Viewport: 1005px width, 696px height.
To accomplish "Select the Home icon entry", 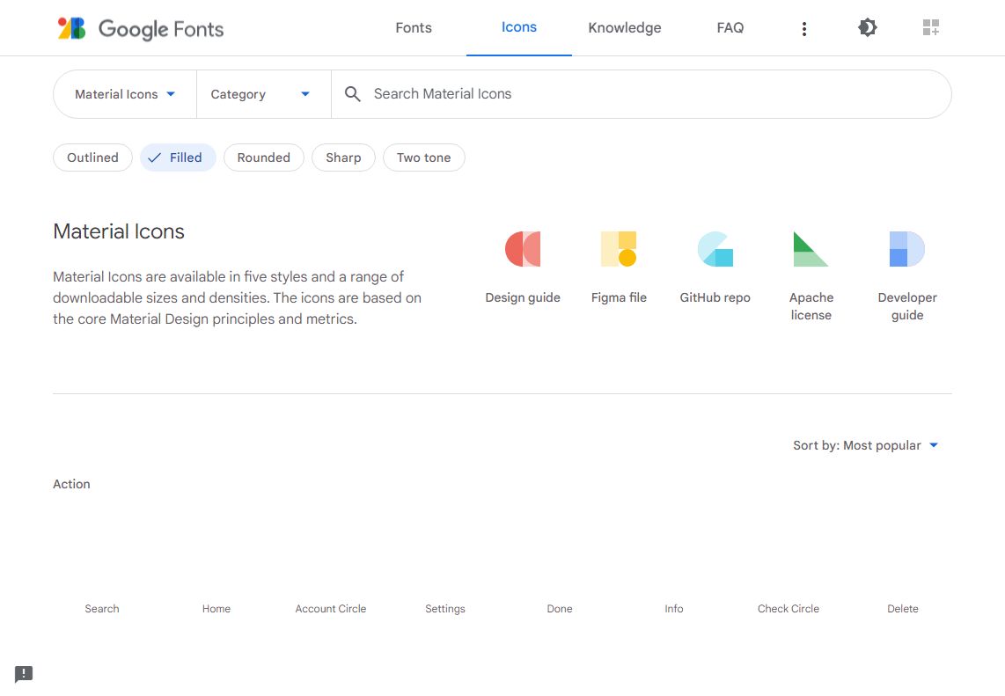I will coord(216,609).
